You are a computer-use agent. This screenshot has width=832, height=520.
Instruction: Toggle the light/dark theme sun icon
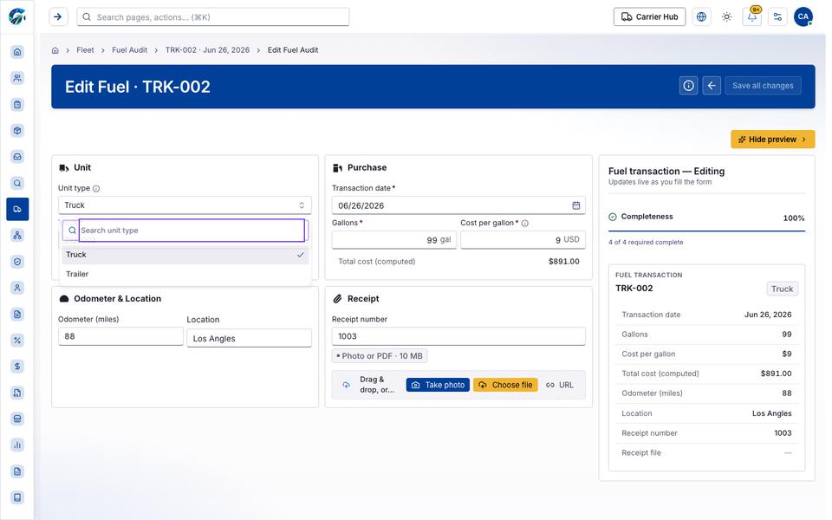tap(726, 17)
